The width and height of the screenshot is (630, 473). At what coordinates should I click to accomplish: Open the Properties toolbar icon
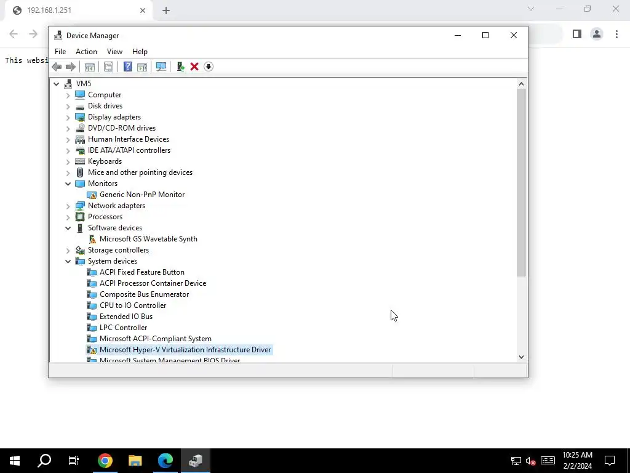click(108, 67)
